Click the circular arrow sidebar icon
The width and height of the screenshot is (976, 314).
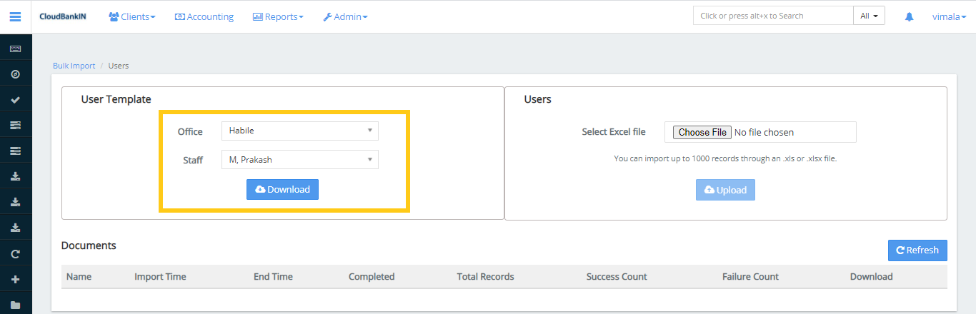(x=15, y=253)
